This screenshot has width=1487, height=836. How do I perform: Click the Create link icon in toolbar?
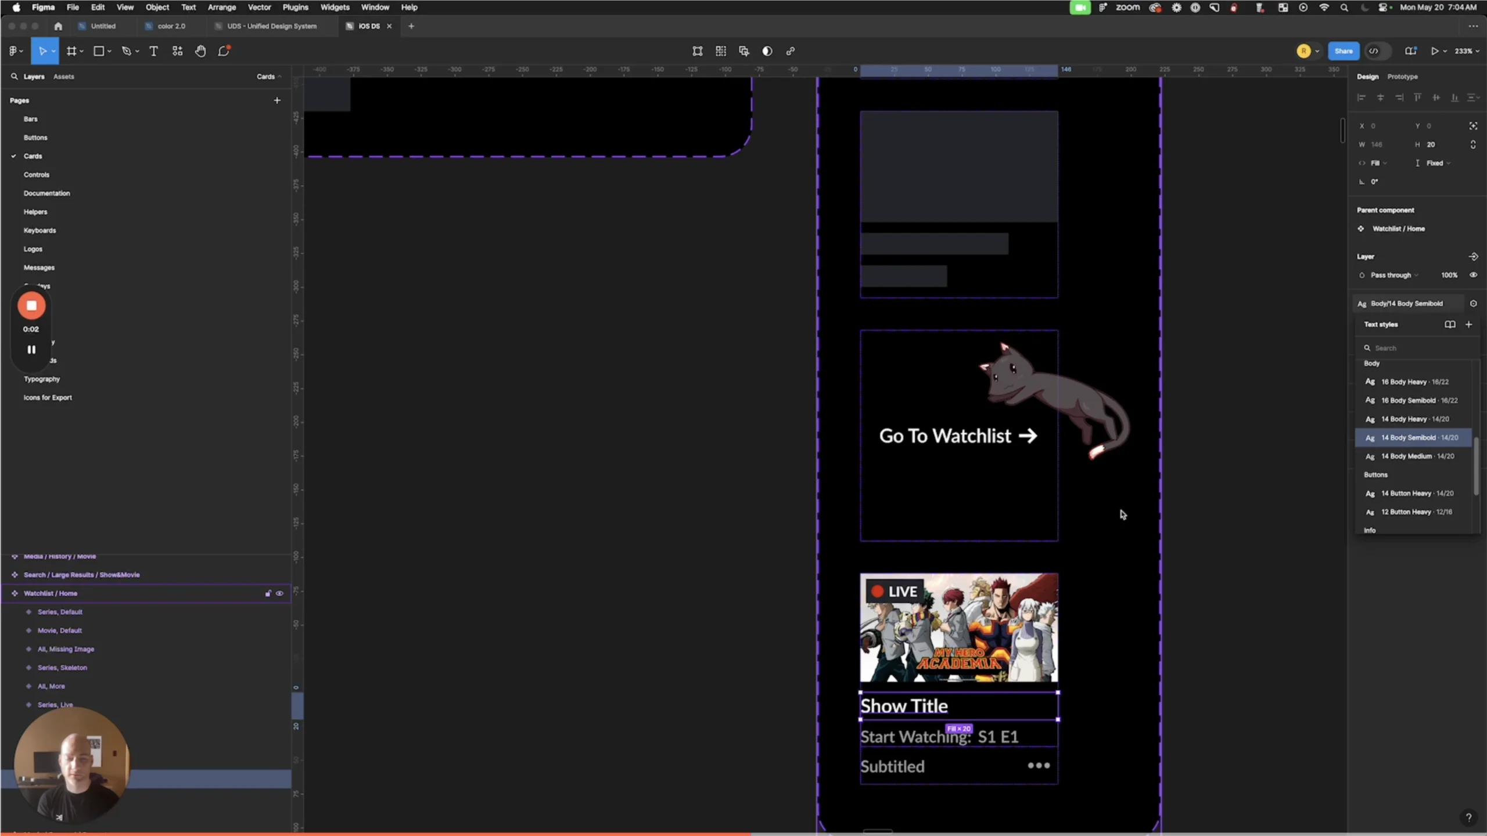point(791,51)
